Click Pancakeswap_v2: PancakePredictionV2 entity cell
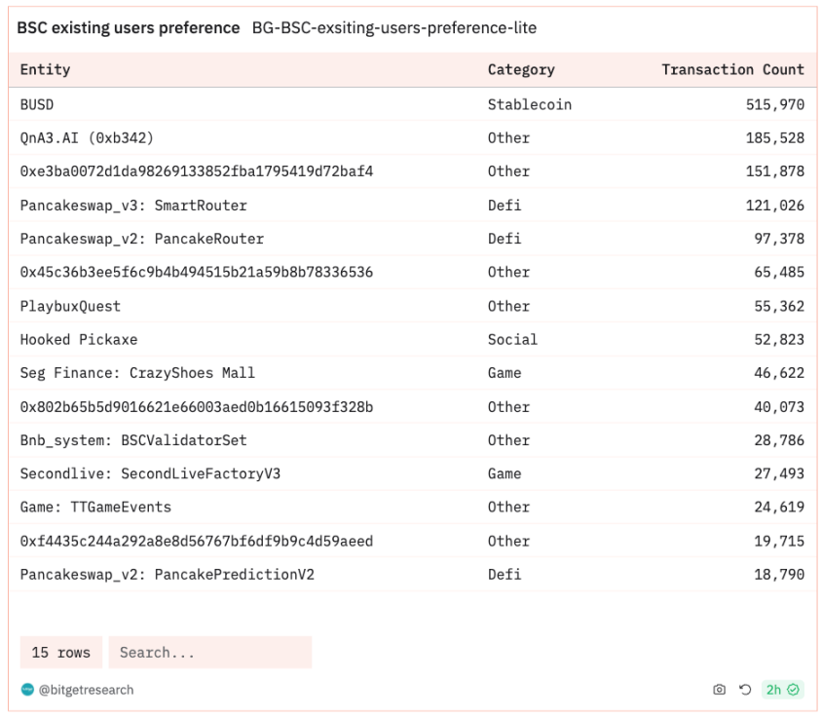The image size is (822, 717). pyautogui.click(x=168, y=575)
